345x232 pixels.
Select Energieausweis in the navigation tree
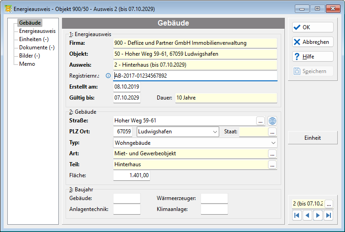pos(37,31)
